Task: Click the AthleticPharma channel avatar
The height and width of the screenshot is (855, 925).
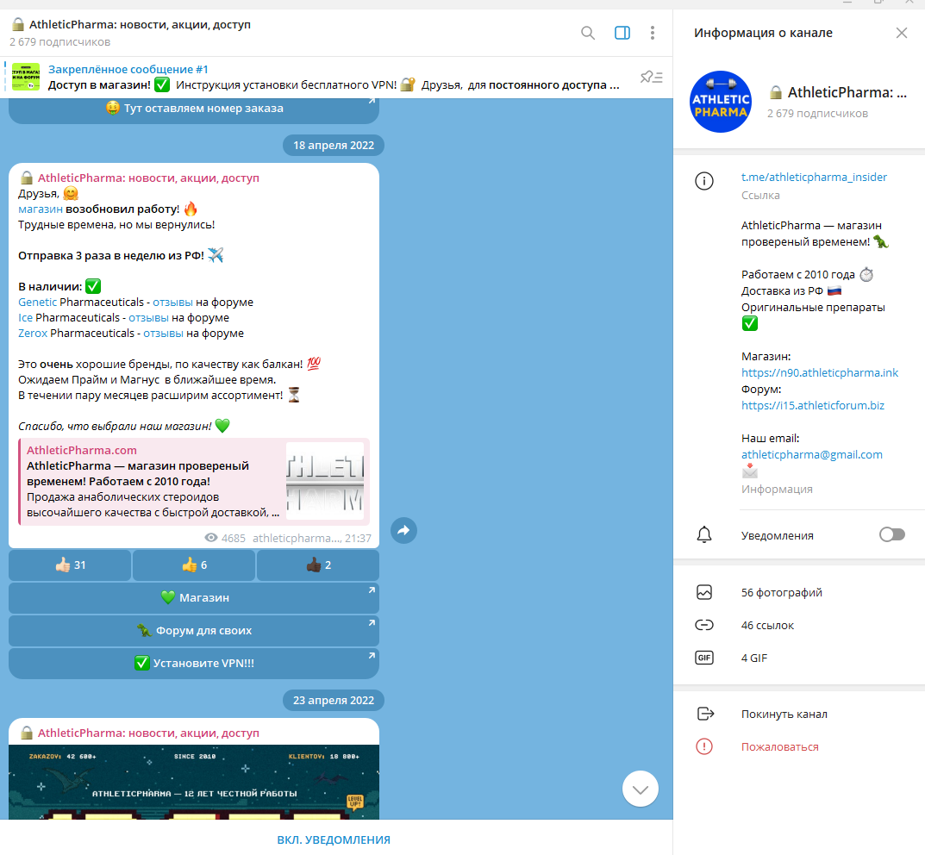Action: [721, 102]
